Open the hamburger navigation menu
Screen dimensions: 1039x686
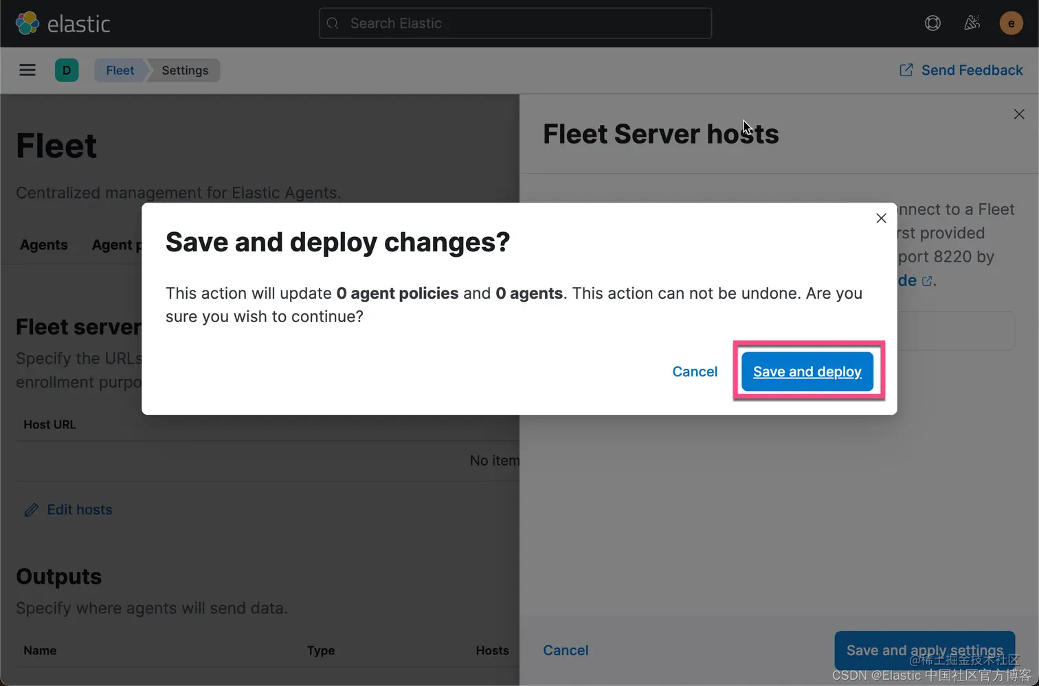tap(27, 70)
